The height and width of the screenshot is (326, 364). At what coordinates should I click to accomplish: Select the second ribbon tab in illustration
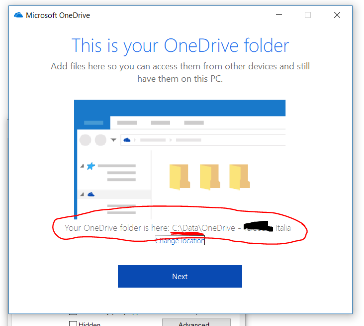[x=127, y=123]
